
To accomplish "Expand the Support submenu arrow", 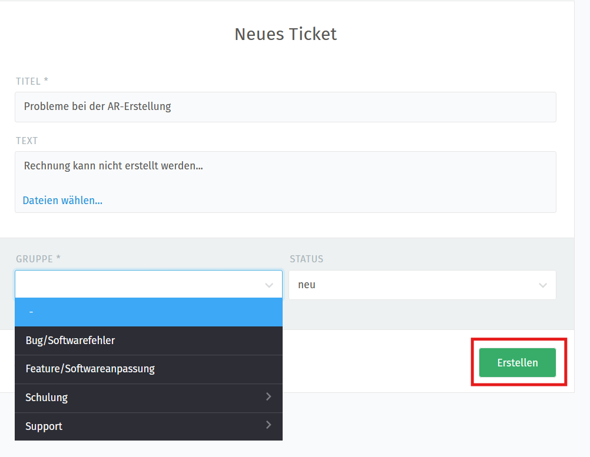I will pos(269,425).
